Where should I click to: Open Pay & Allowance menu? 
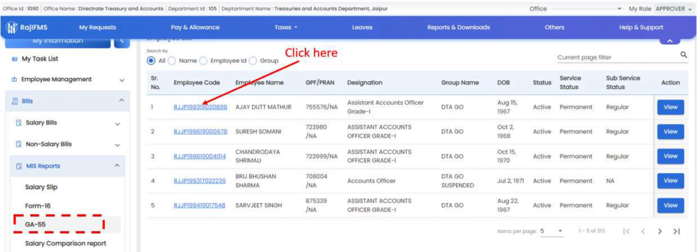coord(195,27)
